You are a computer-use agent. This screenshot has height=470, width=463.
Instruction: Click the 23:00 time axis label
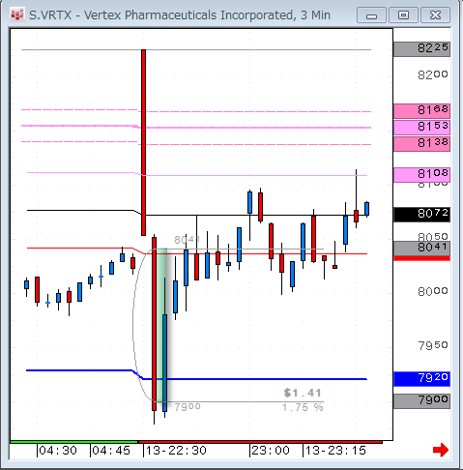pos(271,451)
